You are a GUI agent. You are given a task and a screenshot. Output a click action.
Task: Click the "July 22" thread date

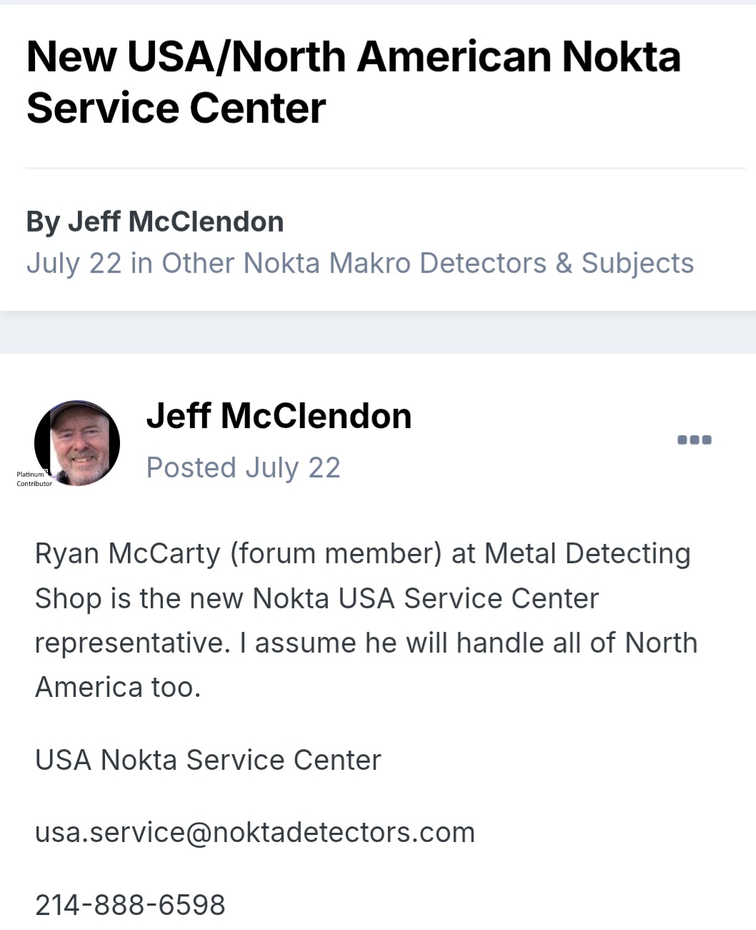point(74,263)
